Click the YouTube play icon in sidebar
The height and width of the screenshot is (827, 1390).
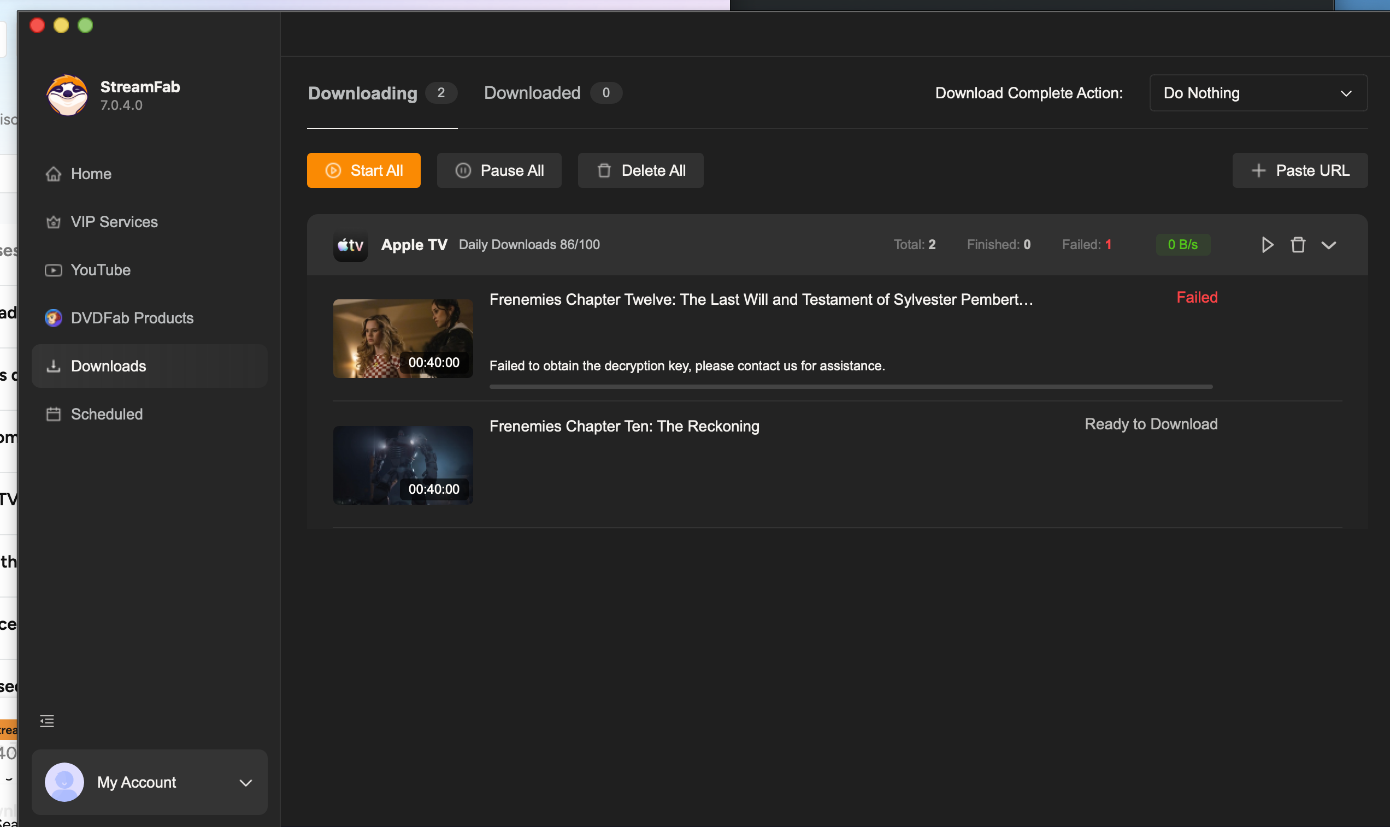[54, 270]
